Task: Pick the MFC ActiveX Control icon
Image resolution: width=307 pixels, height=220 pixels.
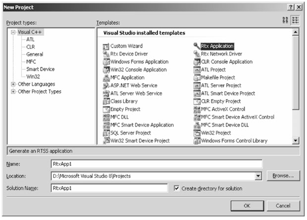Action: [x=197, y=110]
